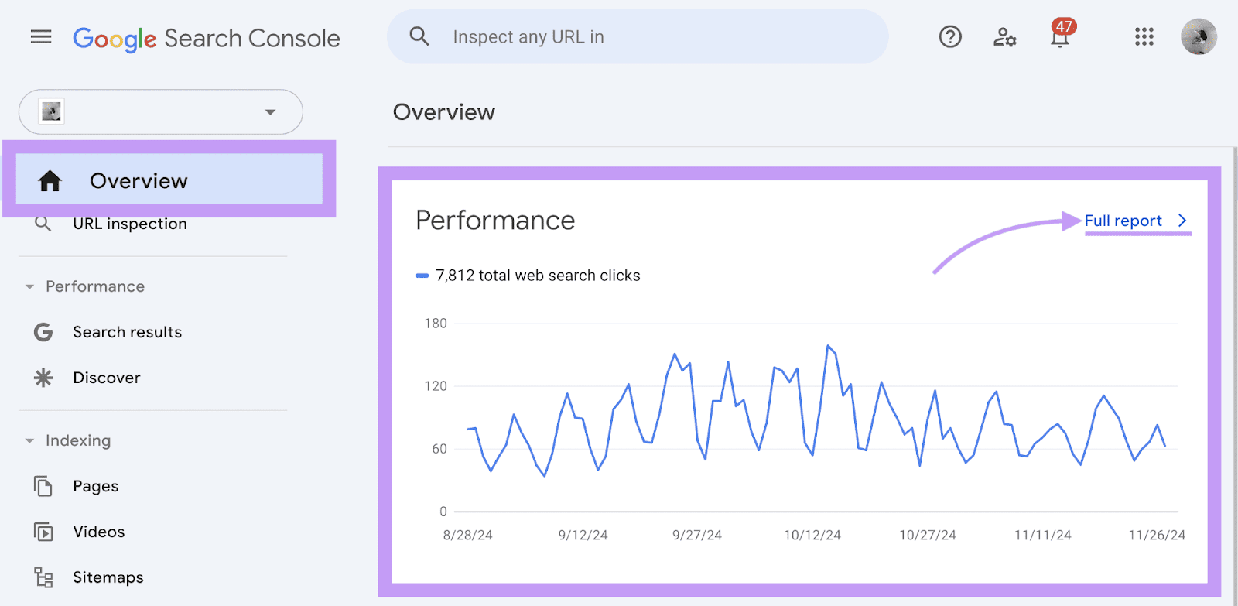This screenshot has width=1238, height=606.
Task: Click the search magnifier icon in the top bar
Action: (x=419, y=36)
